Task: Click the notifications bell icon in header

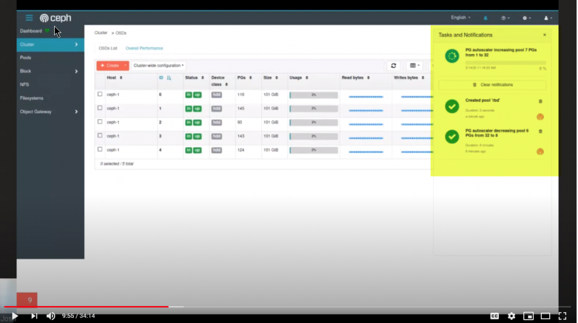Action: click(485, 18)
